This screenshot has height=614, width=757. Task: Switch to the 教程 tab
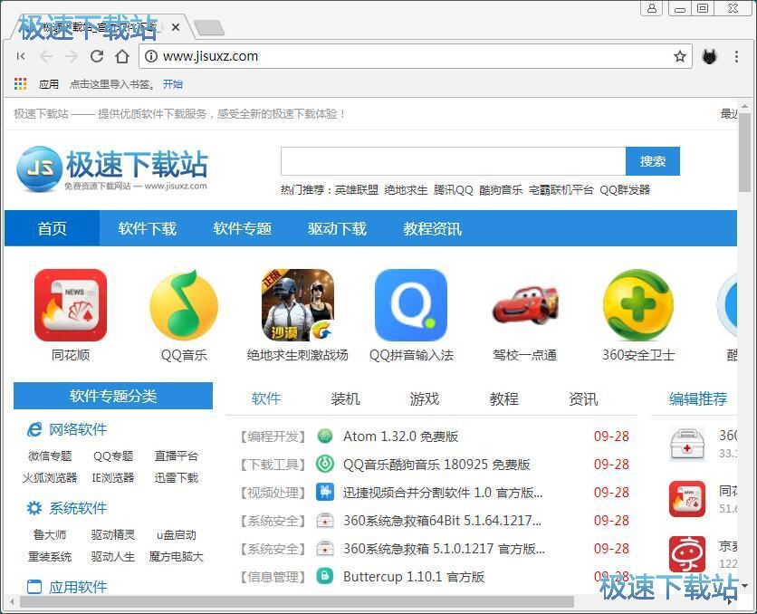pyautogui.click(x=504, y=398)
